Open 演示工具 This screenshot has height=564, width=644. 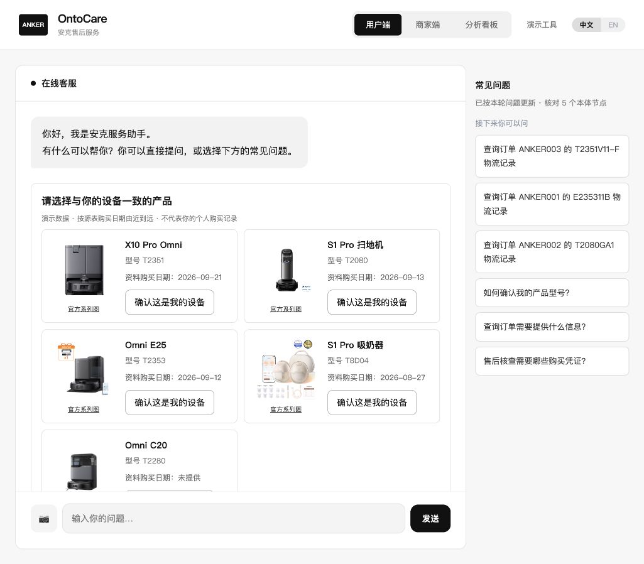pos(542,24)
